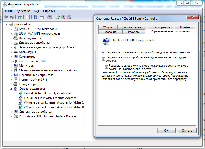Uncheck allow turning off device to save power

103,52
